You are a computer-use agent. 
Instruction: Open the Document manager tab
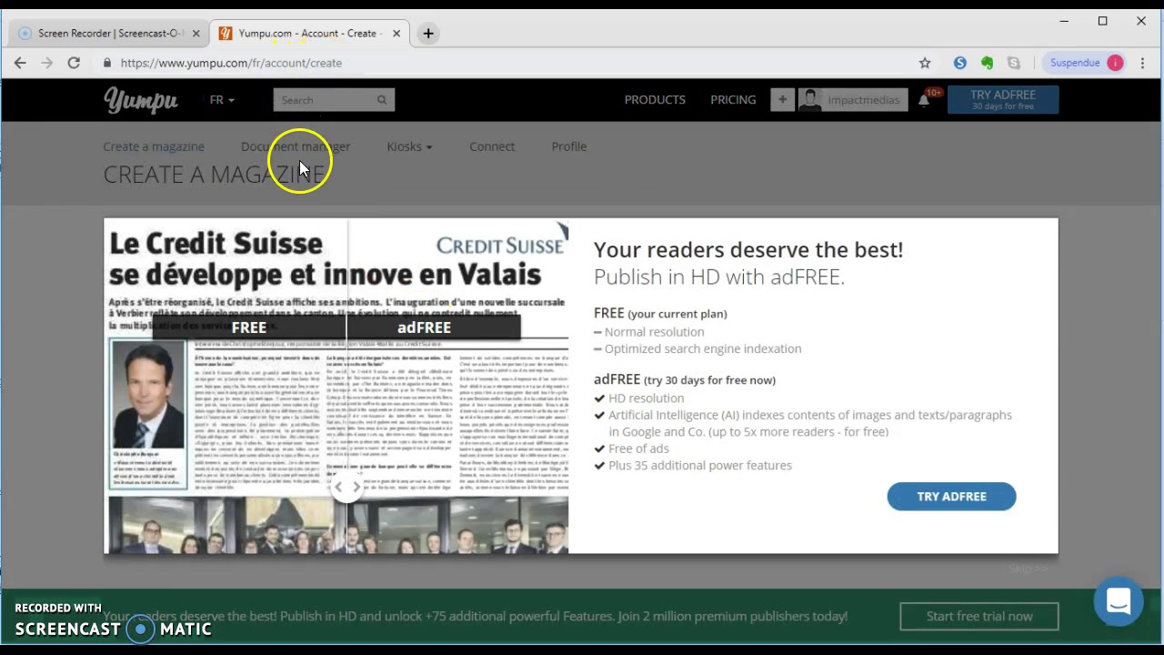pos(296,146)
